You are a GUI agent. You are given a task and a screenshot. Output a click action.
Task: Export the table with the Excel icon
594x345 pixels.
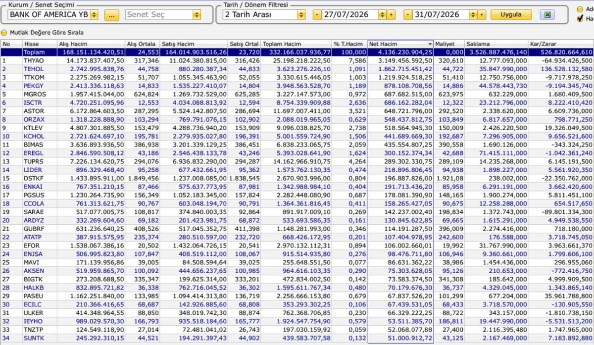(547, 15)
